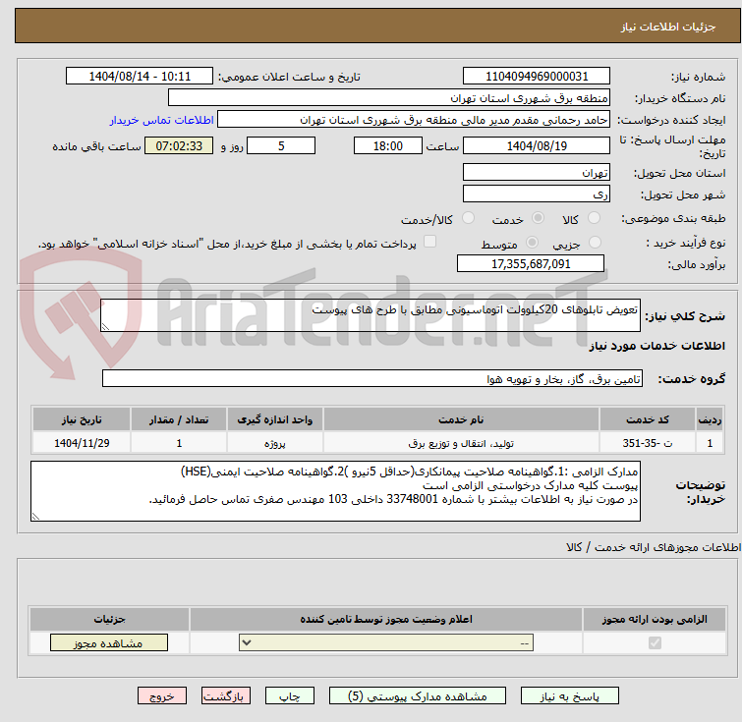The image size is (742, 722).
Task: Click the برآورد مالی field 17,355,687,091
Action: [531, 263]
